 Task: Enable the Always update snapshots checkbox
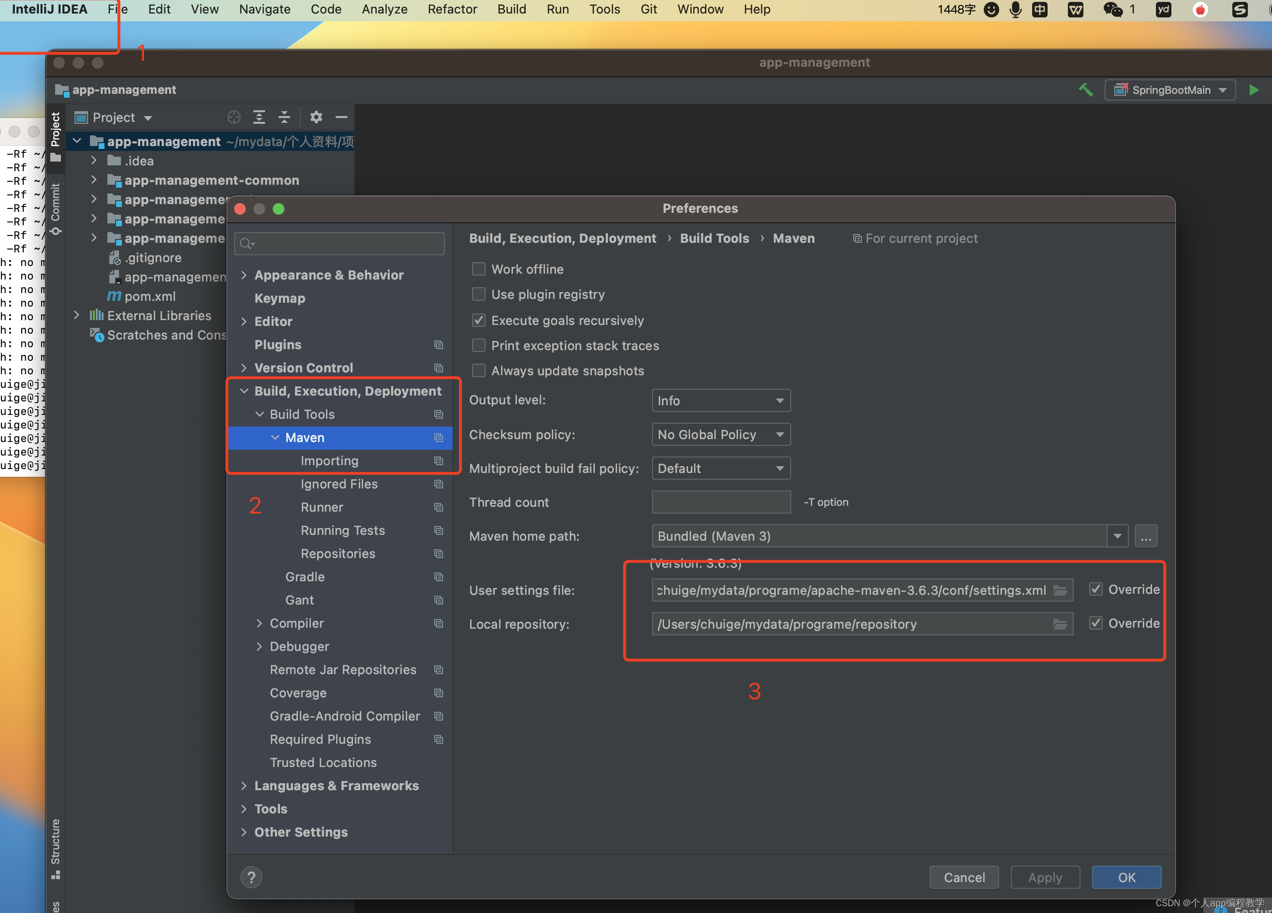479,370
